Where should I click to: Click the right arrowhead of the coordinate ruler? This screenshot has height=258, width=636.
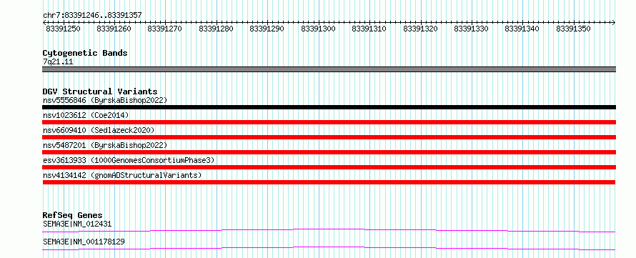click(x=614, y=23)
